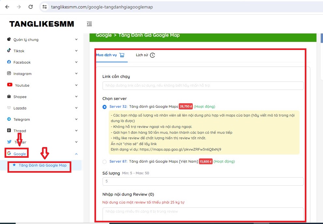
Task: Open Thread menu item label
Action: point(20,131)
